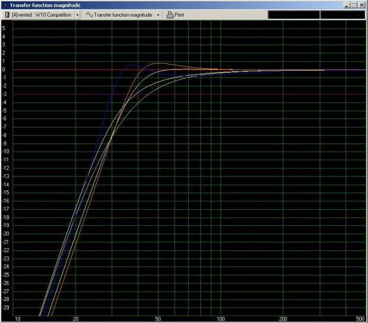Click the '-20' dB label on the vertical axis
The image size is (368, 323).
point(5,234)
